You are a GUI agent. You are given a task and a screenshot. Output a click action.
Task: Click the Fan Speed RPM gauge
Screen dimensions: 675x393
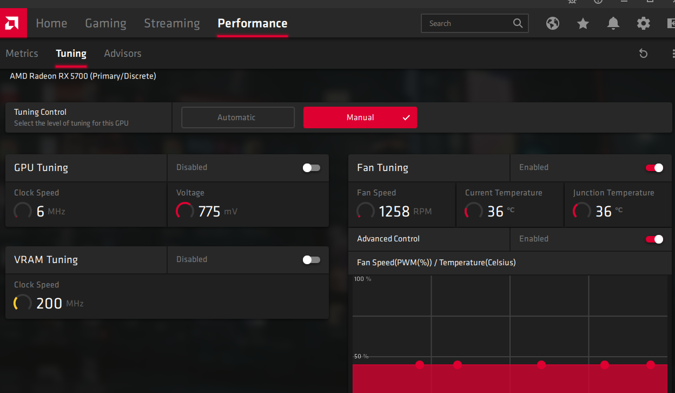pyautogui.click(x=366, y=211)
